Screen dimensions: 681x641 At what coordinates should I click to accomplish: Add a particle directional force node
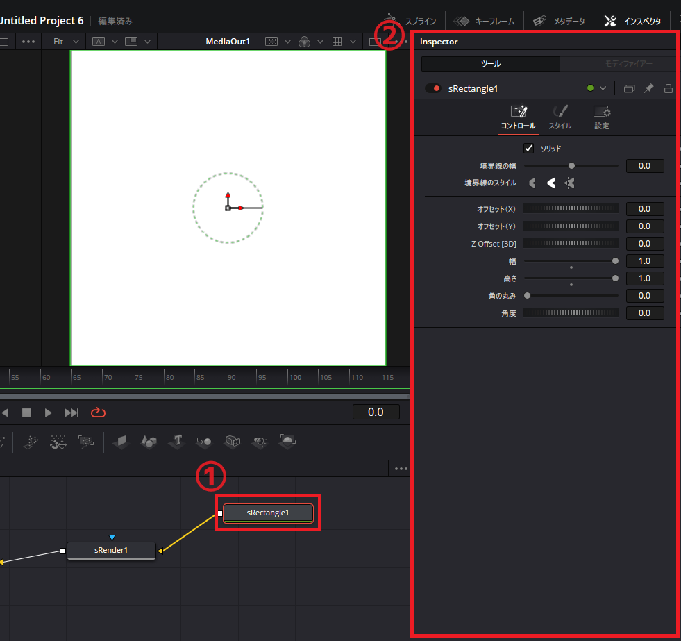click(58, 442)
